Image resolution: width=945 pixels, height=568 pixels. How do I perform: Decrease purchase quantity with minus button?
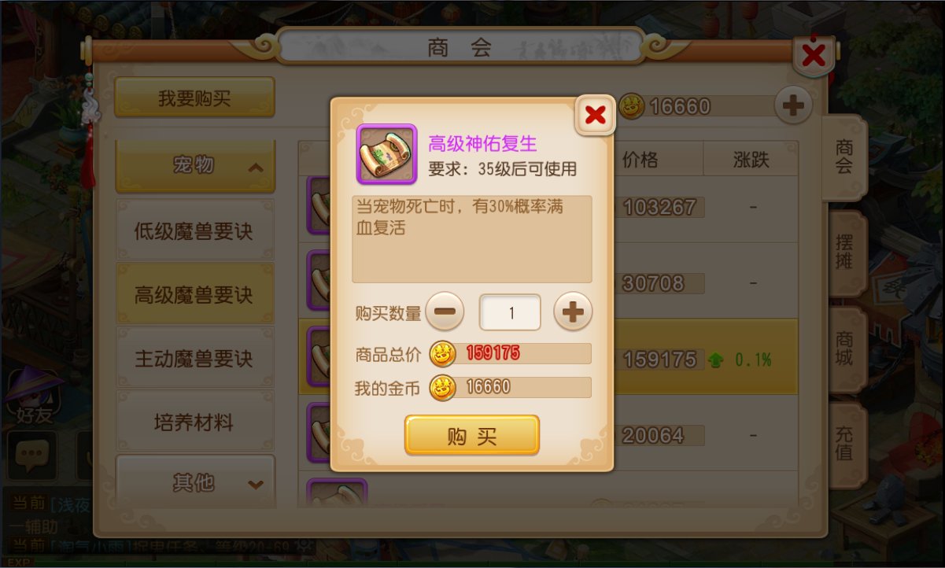pos(445,312)
